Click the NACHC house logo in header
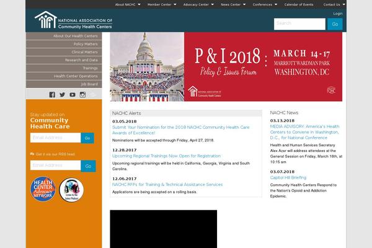372x248 pixels. (x=46, y=20)
